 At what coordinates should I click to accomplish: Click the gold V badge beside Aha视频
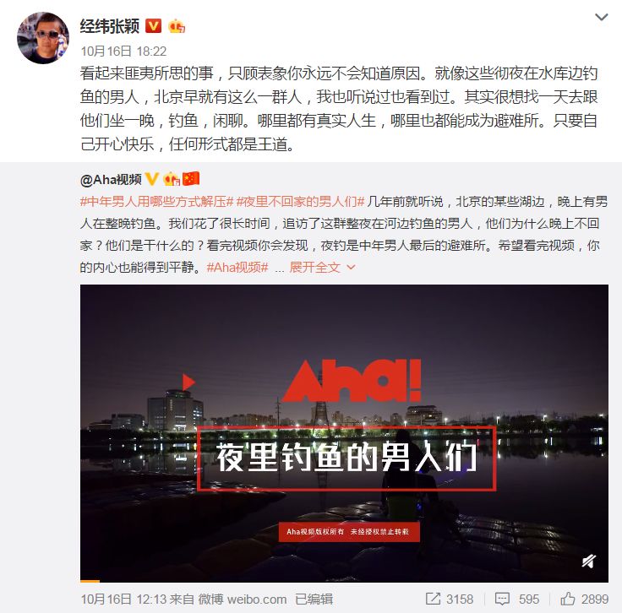(152, 179)
